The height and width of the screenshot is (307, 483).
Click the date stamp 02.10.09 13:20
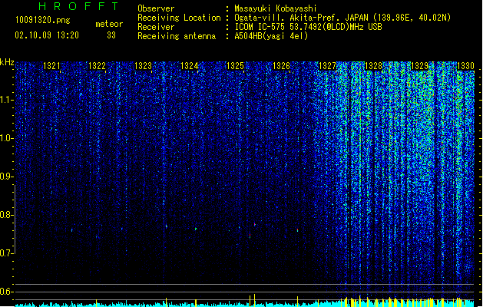click(x=47, y=35)
